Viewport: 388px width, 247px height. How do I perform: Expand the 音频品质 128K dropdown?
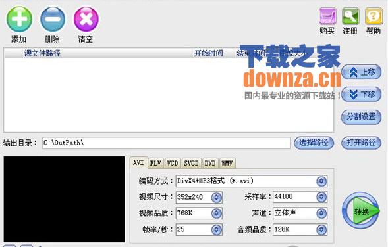coord(321,230)
